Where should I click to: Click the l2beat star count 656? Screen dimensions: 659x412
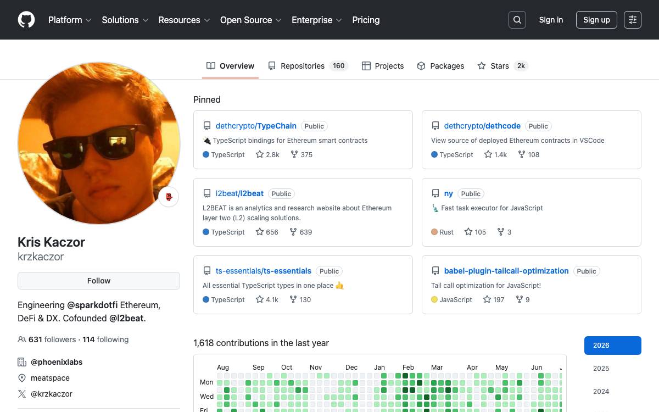tap(267, 232)
